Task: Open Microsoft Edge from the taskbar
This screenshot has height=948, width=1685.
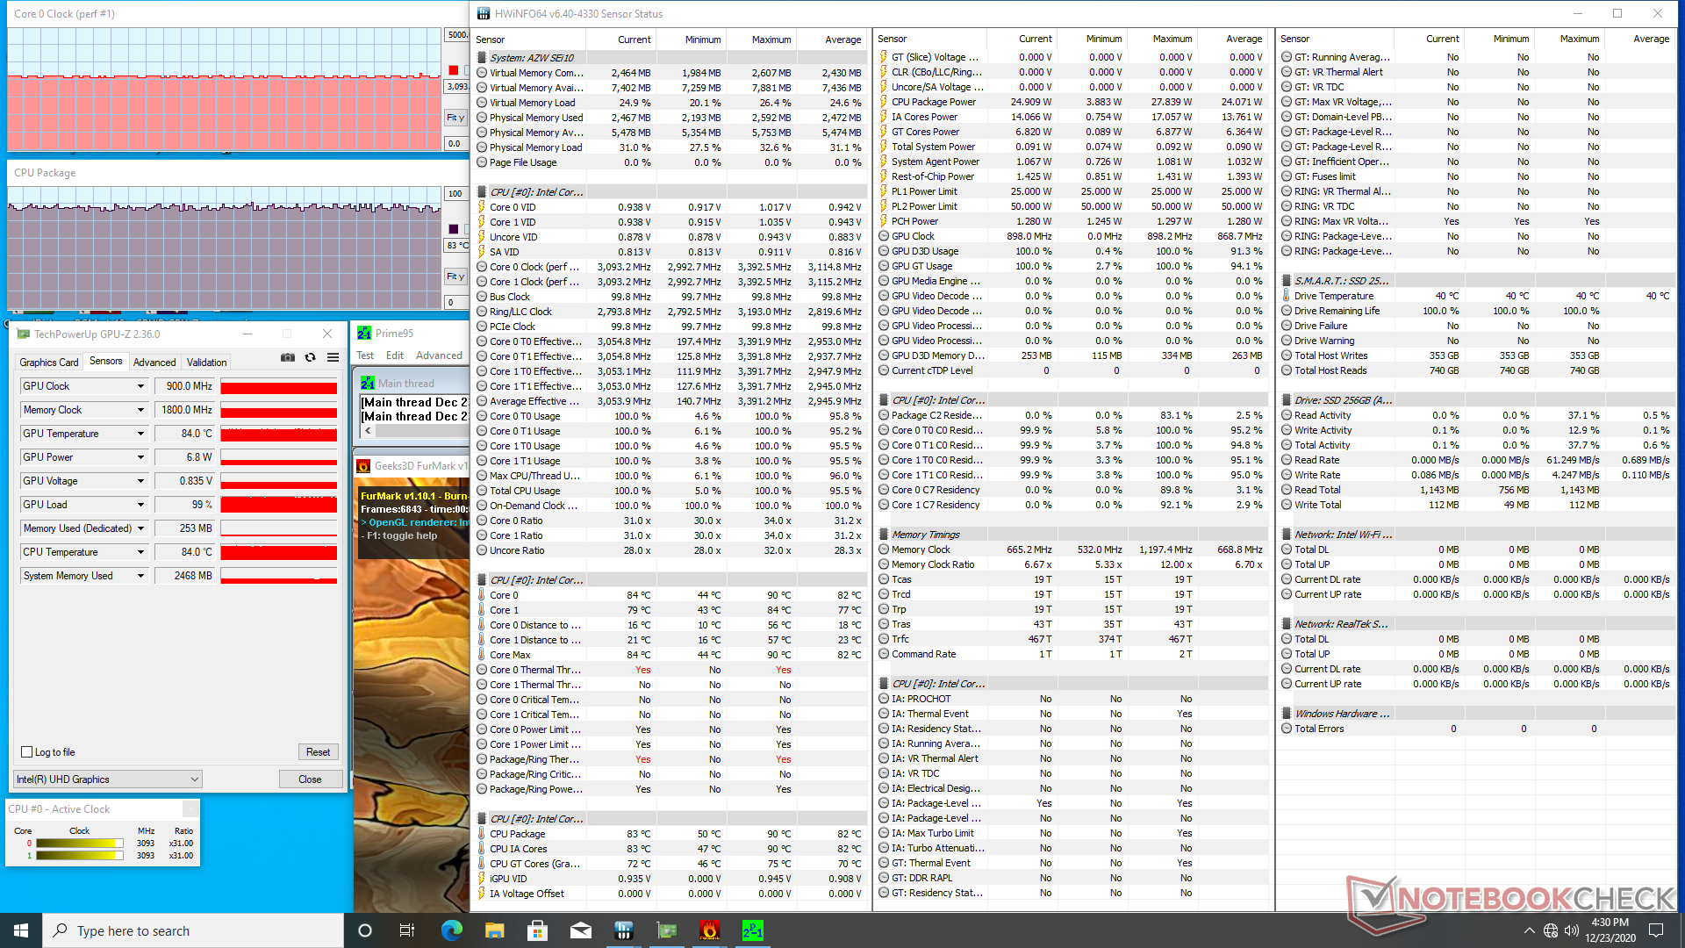Action: pos(451,930)
